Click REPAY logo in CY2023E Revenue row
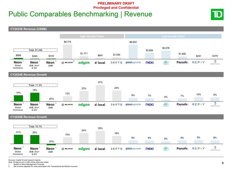Screen dimensions: 232x179 (x=199, y=62)
